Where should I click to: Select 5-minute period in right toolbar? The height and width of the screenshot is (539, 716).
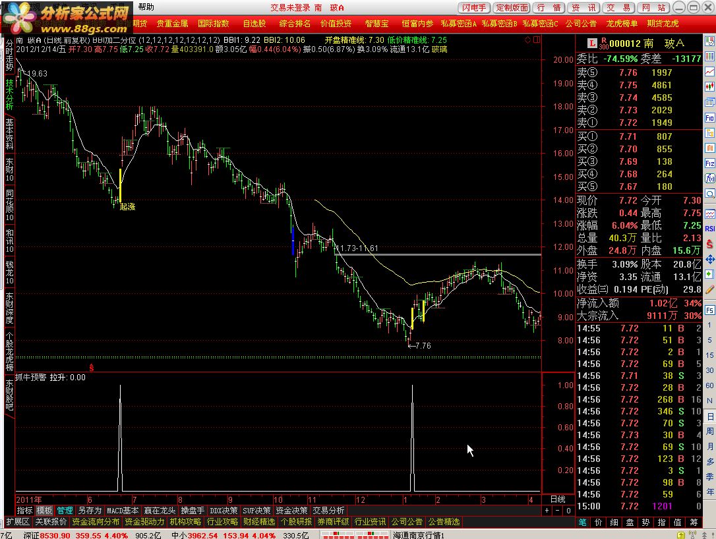point(709,340)
